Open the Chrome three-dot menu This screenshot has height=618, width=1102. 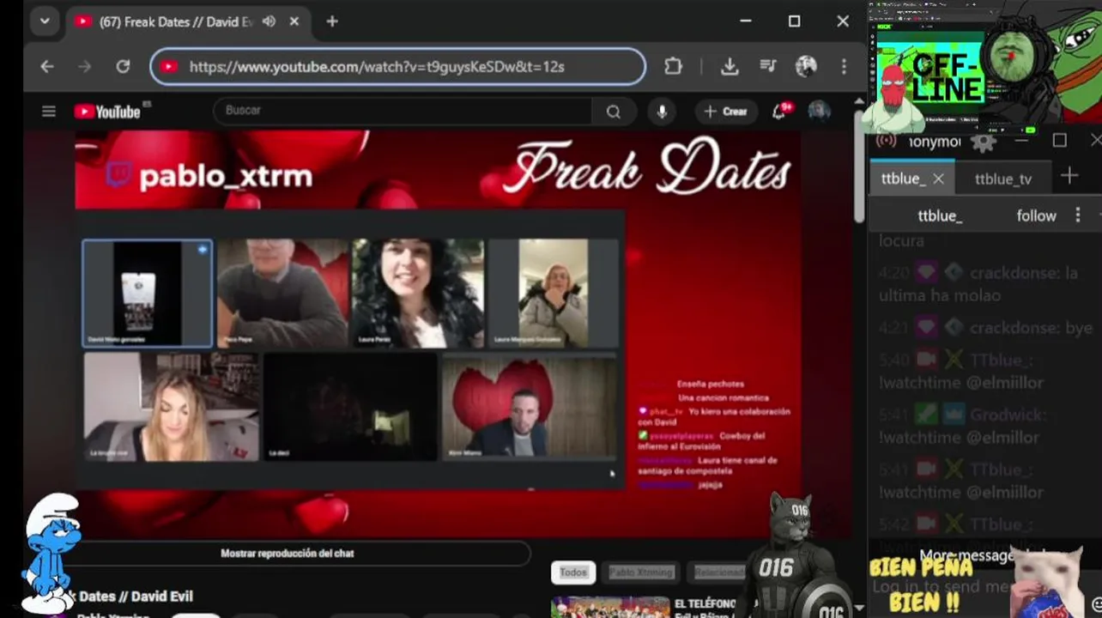844,67
